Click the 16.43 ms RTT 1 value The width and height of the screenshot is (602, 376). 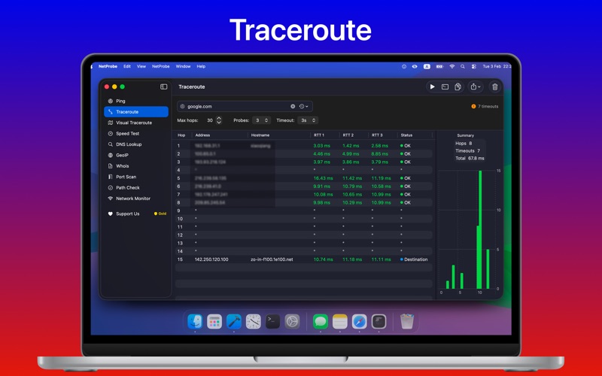pos(324,178)
